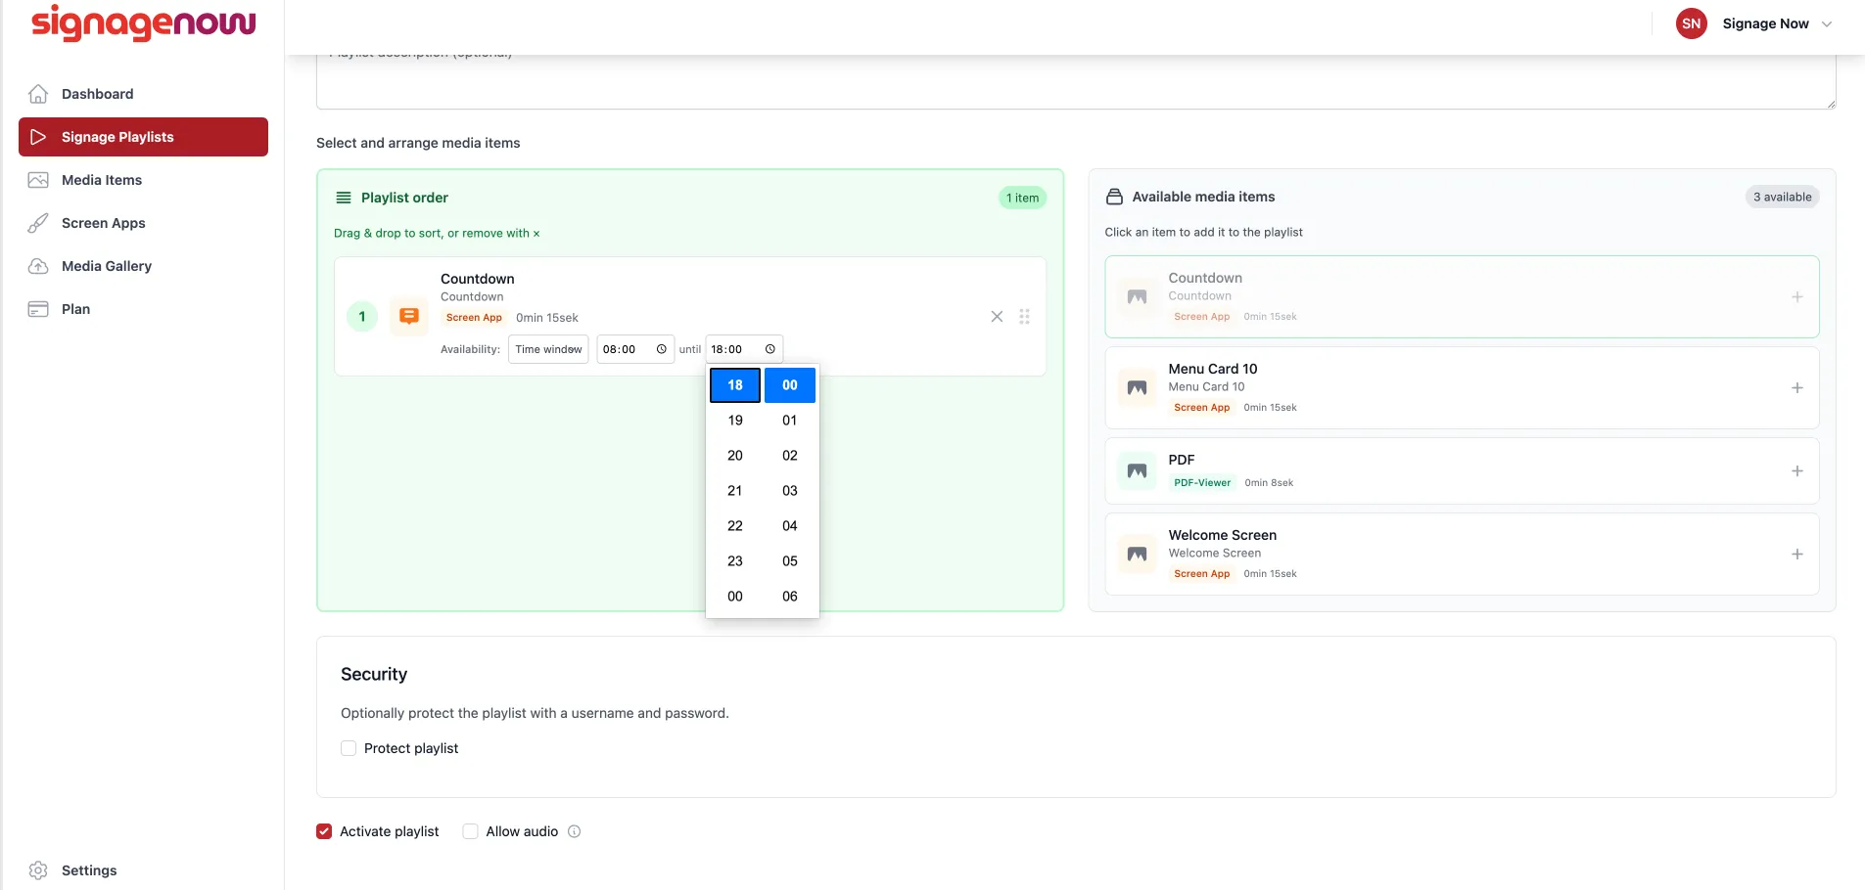The width and height of the screenshot is (1865, 890).
Task: Click the '3 available' badge
Action: [x=1782, y=197]
